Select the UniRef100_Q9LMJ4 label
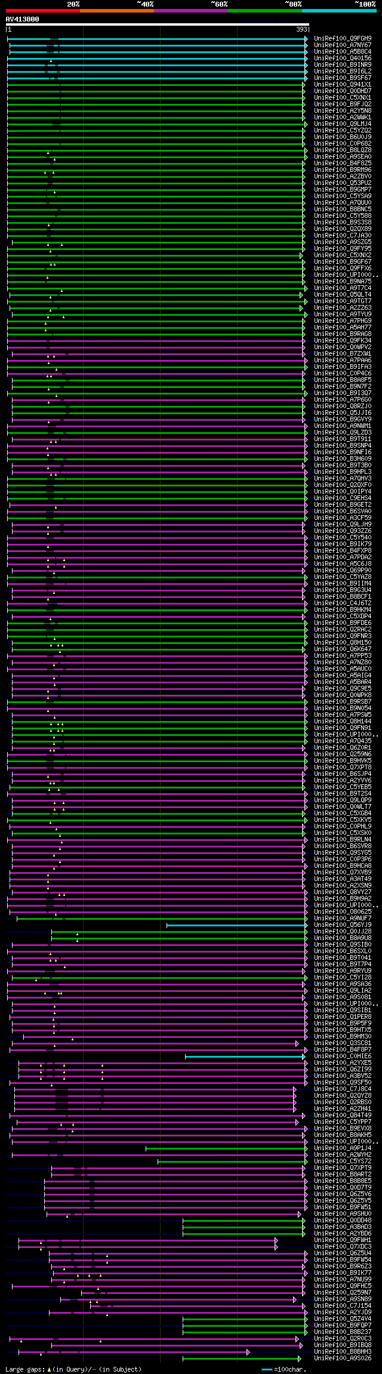Image resolution: width=382 pixels, height=1374 pixels. coord(343,124)
